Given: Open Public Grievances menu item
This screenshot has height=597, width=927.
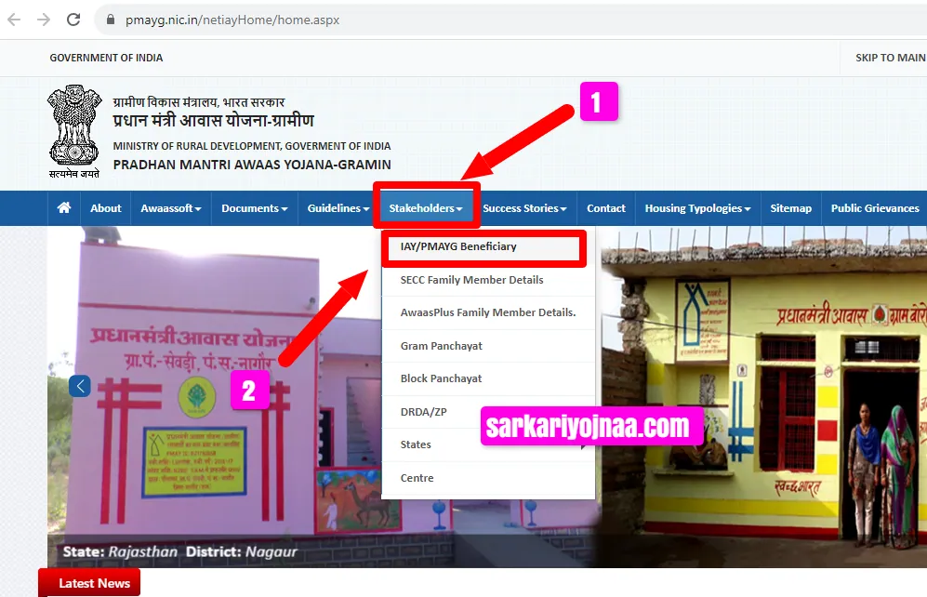Looking at the screenshot, I should pyautogui.click(x=875, y=208).
